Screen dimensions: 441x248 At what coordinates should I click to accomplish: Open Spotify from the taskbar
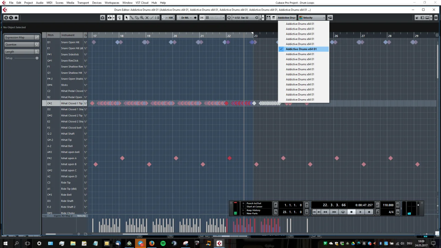(x=163, y=244)
